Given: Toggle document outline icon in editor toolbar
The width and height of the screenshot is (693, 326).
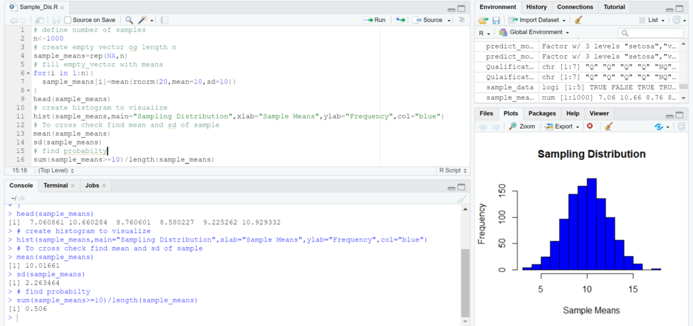Looking at the screenshot, I should (462, 20).
